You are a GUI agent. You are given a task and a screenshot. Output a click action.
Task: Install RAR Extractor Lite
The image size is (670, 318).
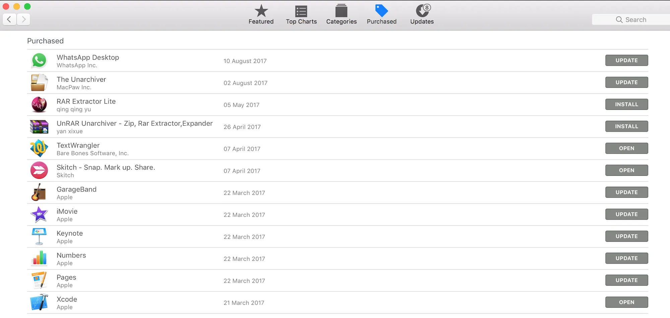click(x=626, y=104)
